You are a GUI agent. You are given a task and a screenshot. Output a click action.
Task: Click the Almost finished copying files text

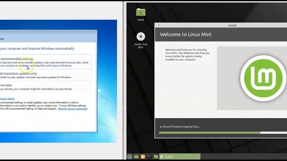pos(181,127)
